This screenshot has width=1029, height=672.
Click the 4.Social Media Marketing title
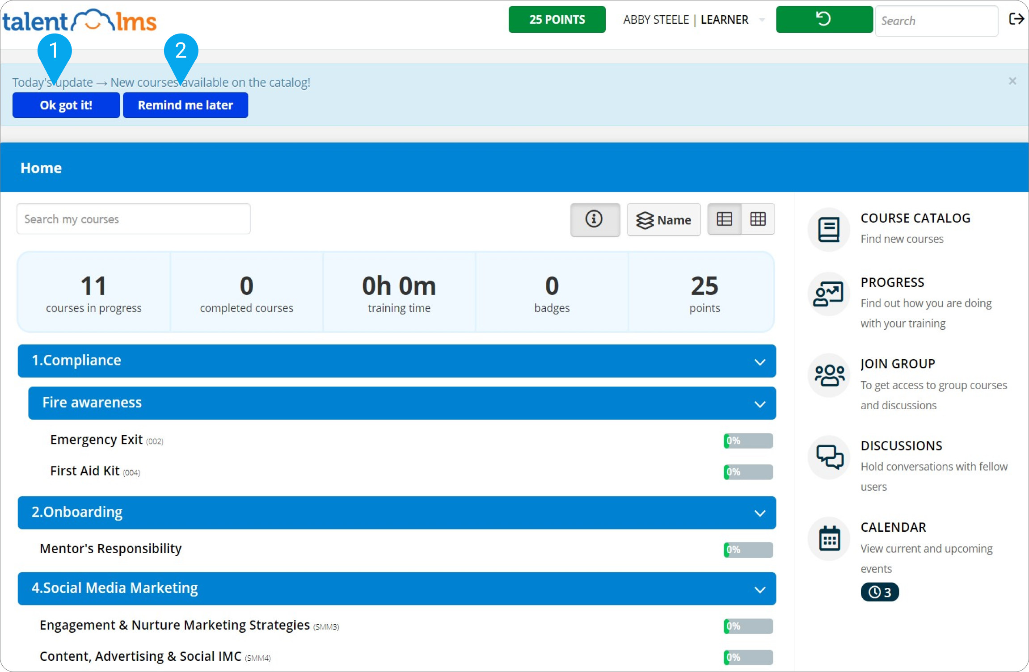click(114, 588)
